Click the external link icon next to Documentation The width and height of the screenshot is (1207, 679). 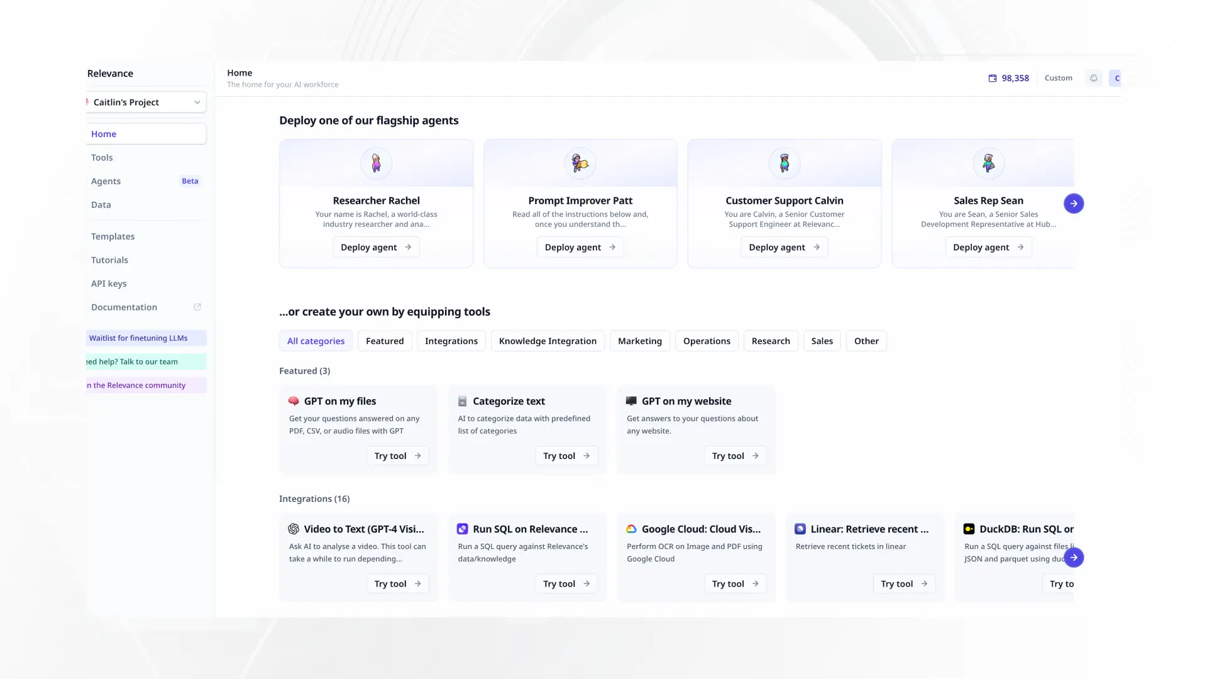197,307
